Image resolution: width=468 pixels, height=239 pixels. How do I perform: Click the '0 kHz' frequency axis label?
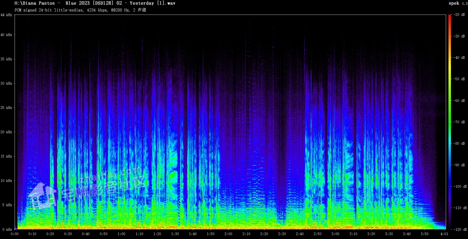(7, 229)
